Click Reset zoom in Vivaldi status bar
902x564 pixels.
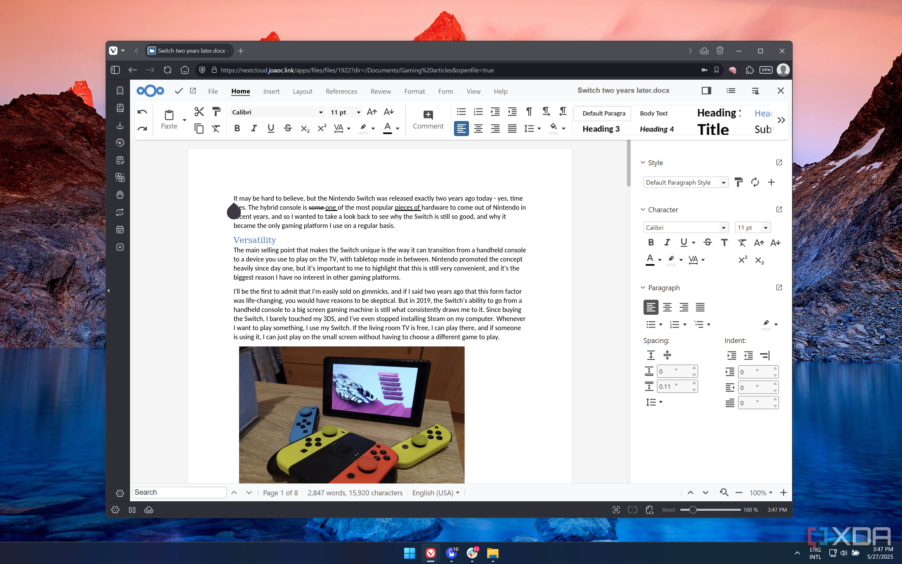[668, 510]
